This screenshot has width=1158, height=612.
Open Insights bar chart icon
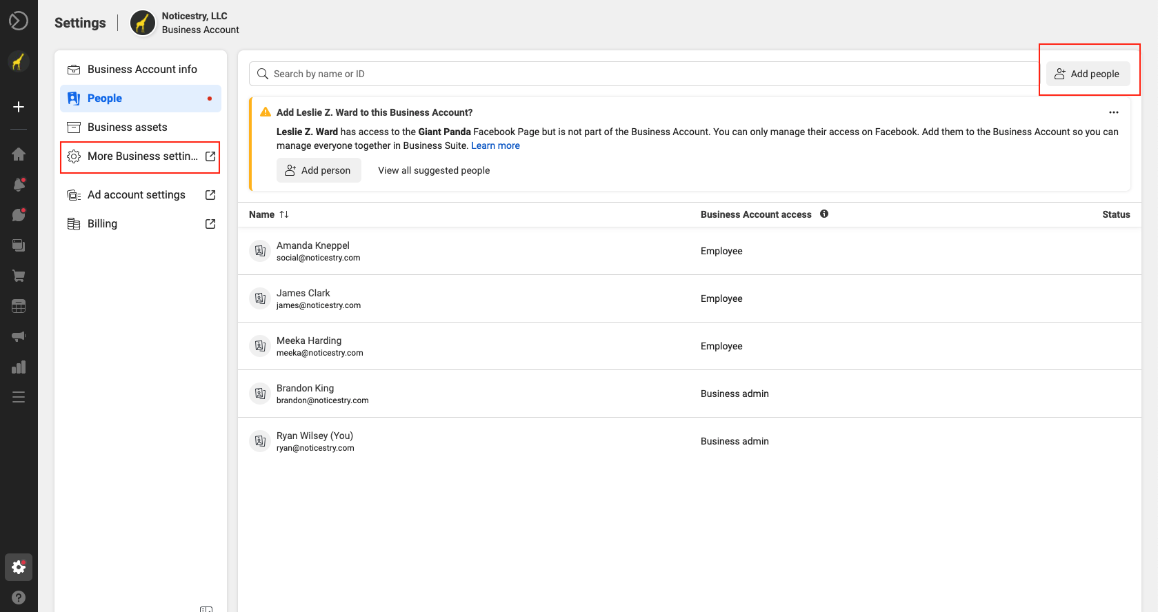19,367
